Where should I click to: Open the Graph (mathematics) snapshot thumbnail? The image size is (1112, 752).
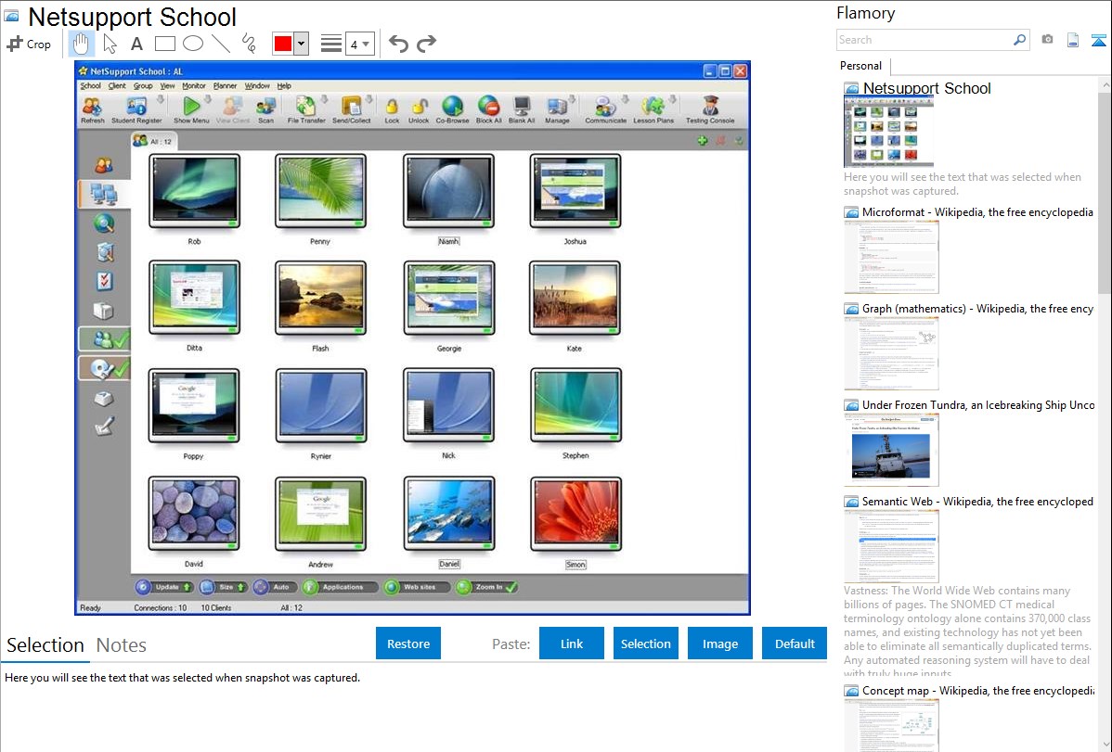891,353
